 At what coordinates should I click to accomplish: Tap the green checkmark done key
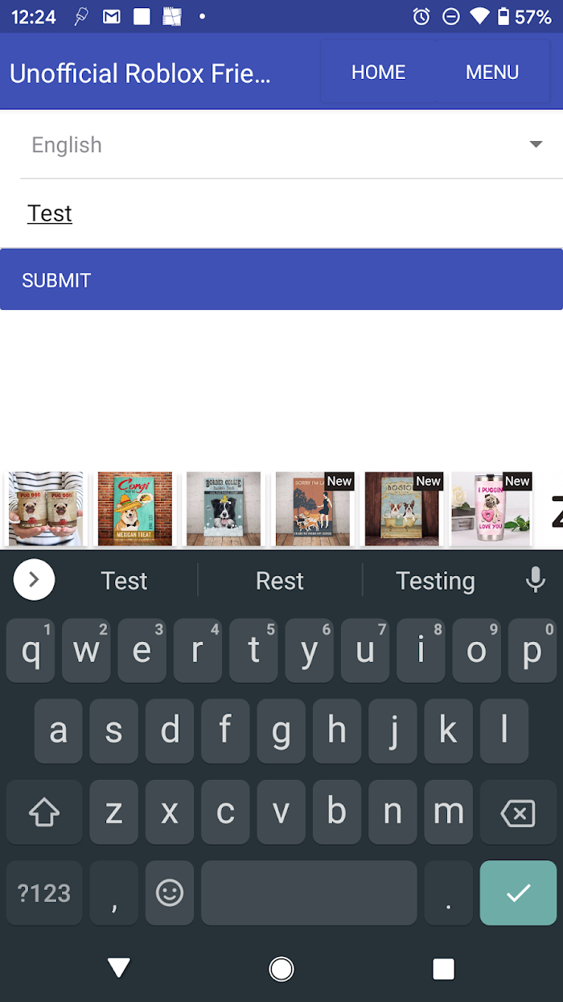pos(518,892)
